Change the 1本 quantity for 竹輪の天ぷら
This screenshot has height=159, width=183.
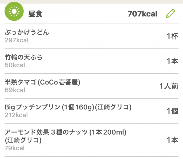(x=172, y=61)
